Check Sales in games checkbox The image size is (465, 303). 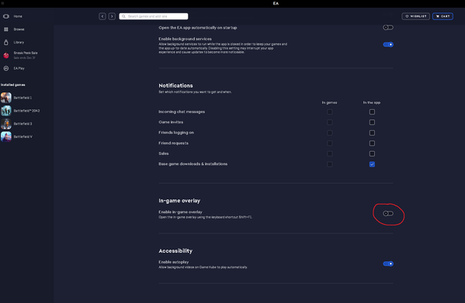tap(329, 153)
